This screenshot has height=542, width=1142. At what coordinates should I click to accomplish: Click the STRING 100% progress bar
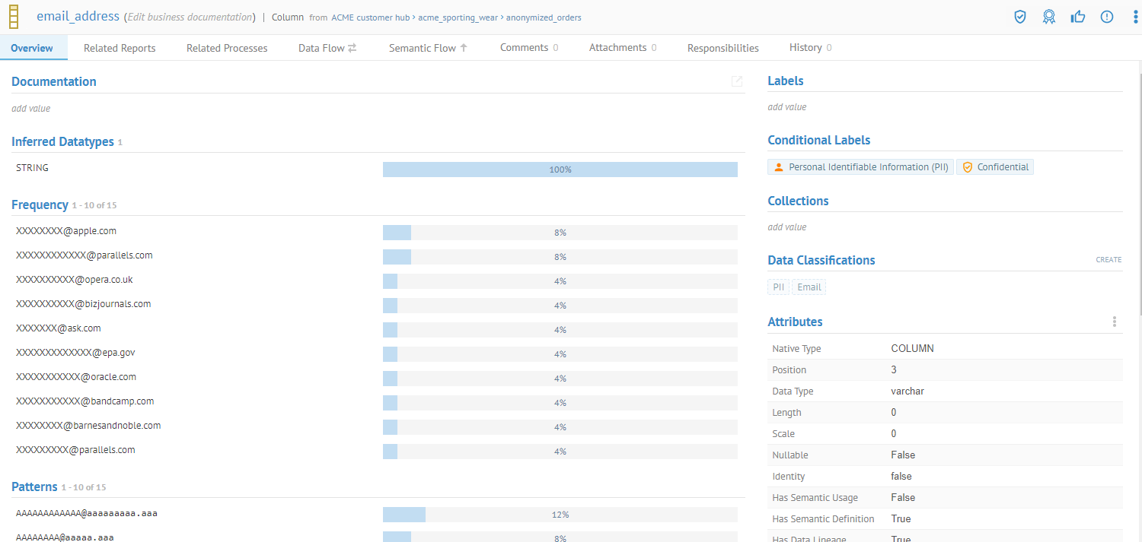pos(560,170)
